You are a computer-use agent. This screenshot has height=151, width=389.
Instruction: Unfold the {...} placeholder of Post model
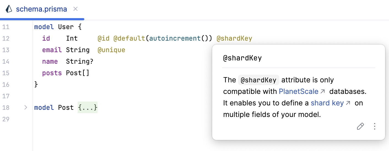tap(87, 108)
